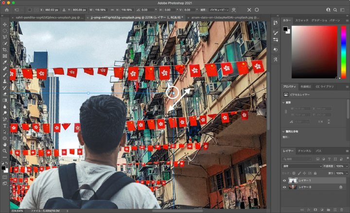Toggle the W/H aspect ratio link
This screenshot has height=213, width=350.
tap(112, 10)
